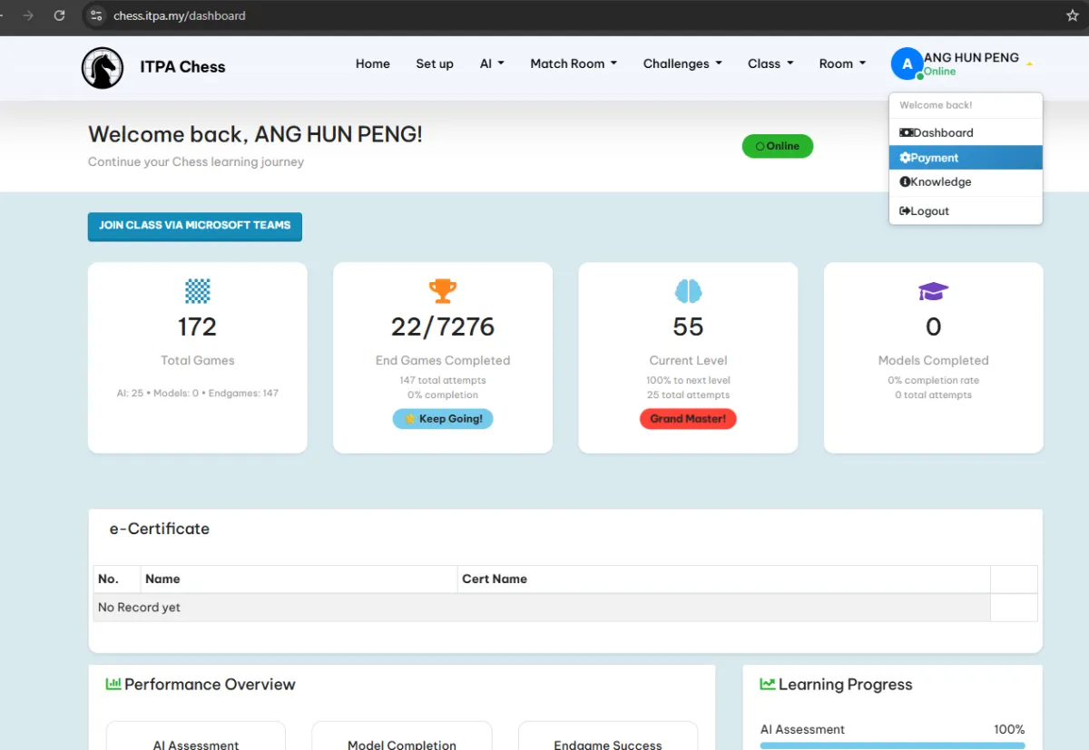Expand the Match Room dropdown

point(574,63)
